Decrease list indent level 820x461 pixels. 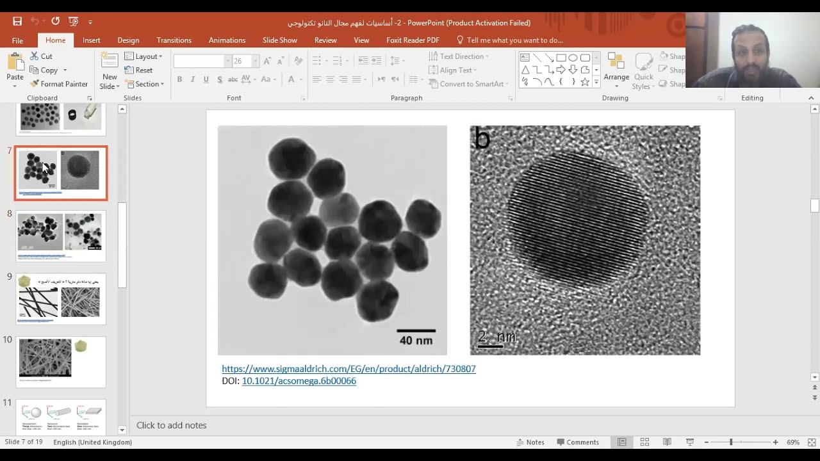click(x=363, y=61)
